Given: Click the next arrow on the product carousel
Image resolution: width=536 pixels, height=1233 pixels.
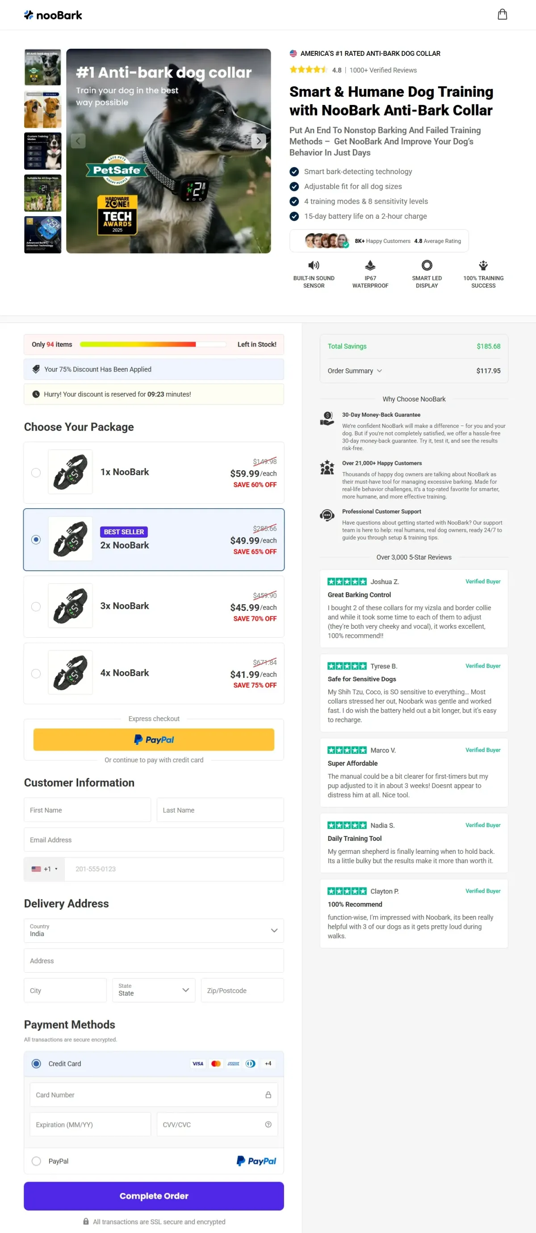Looking at the screenshot, I should (x=259, y=141).
